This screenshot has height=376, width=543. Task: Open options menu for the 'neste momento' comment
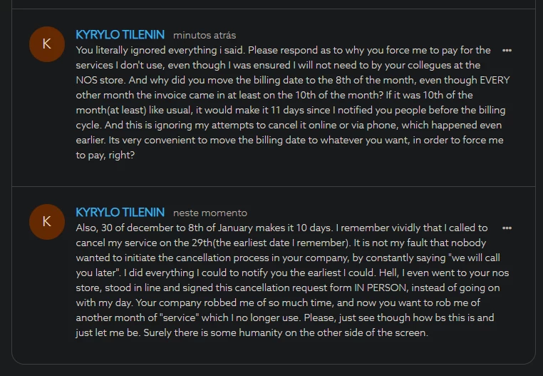507,228
